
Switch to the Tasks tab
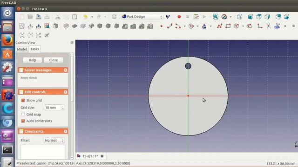pyautogui.click(x=34, y=49)
